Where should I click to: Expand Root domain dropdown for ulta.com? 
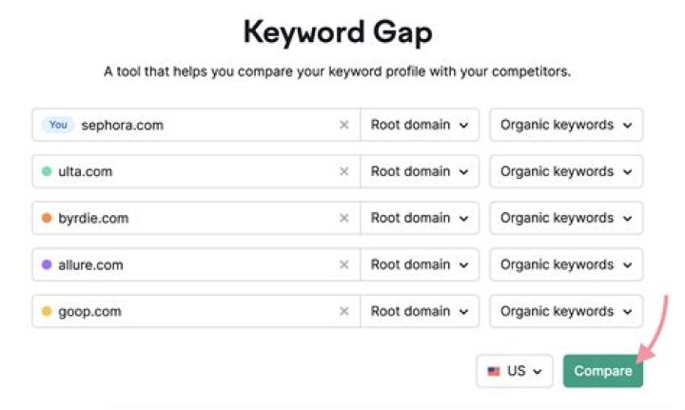(419, 171)
